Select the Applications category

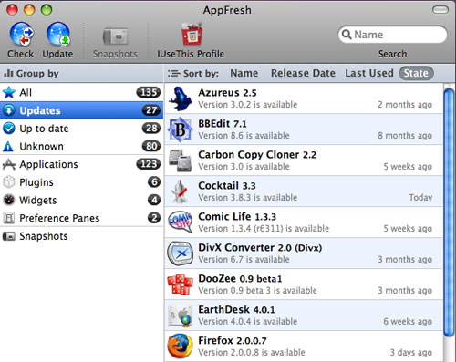81,164
